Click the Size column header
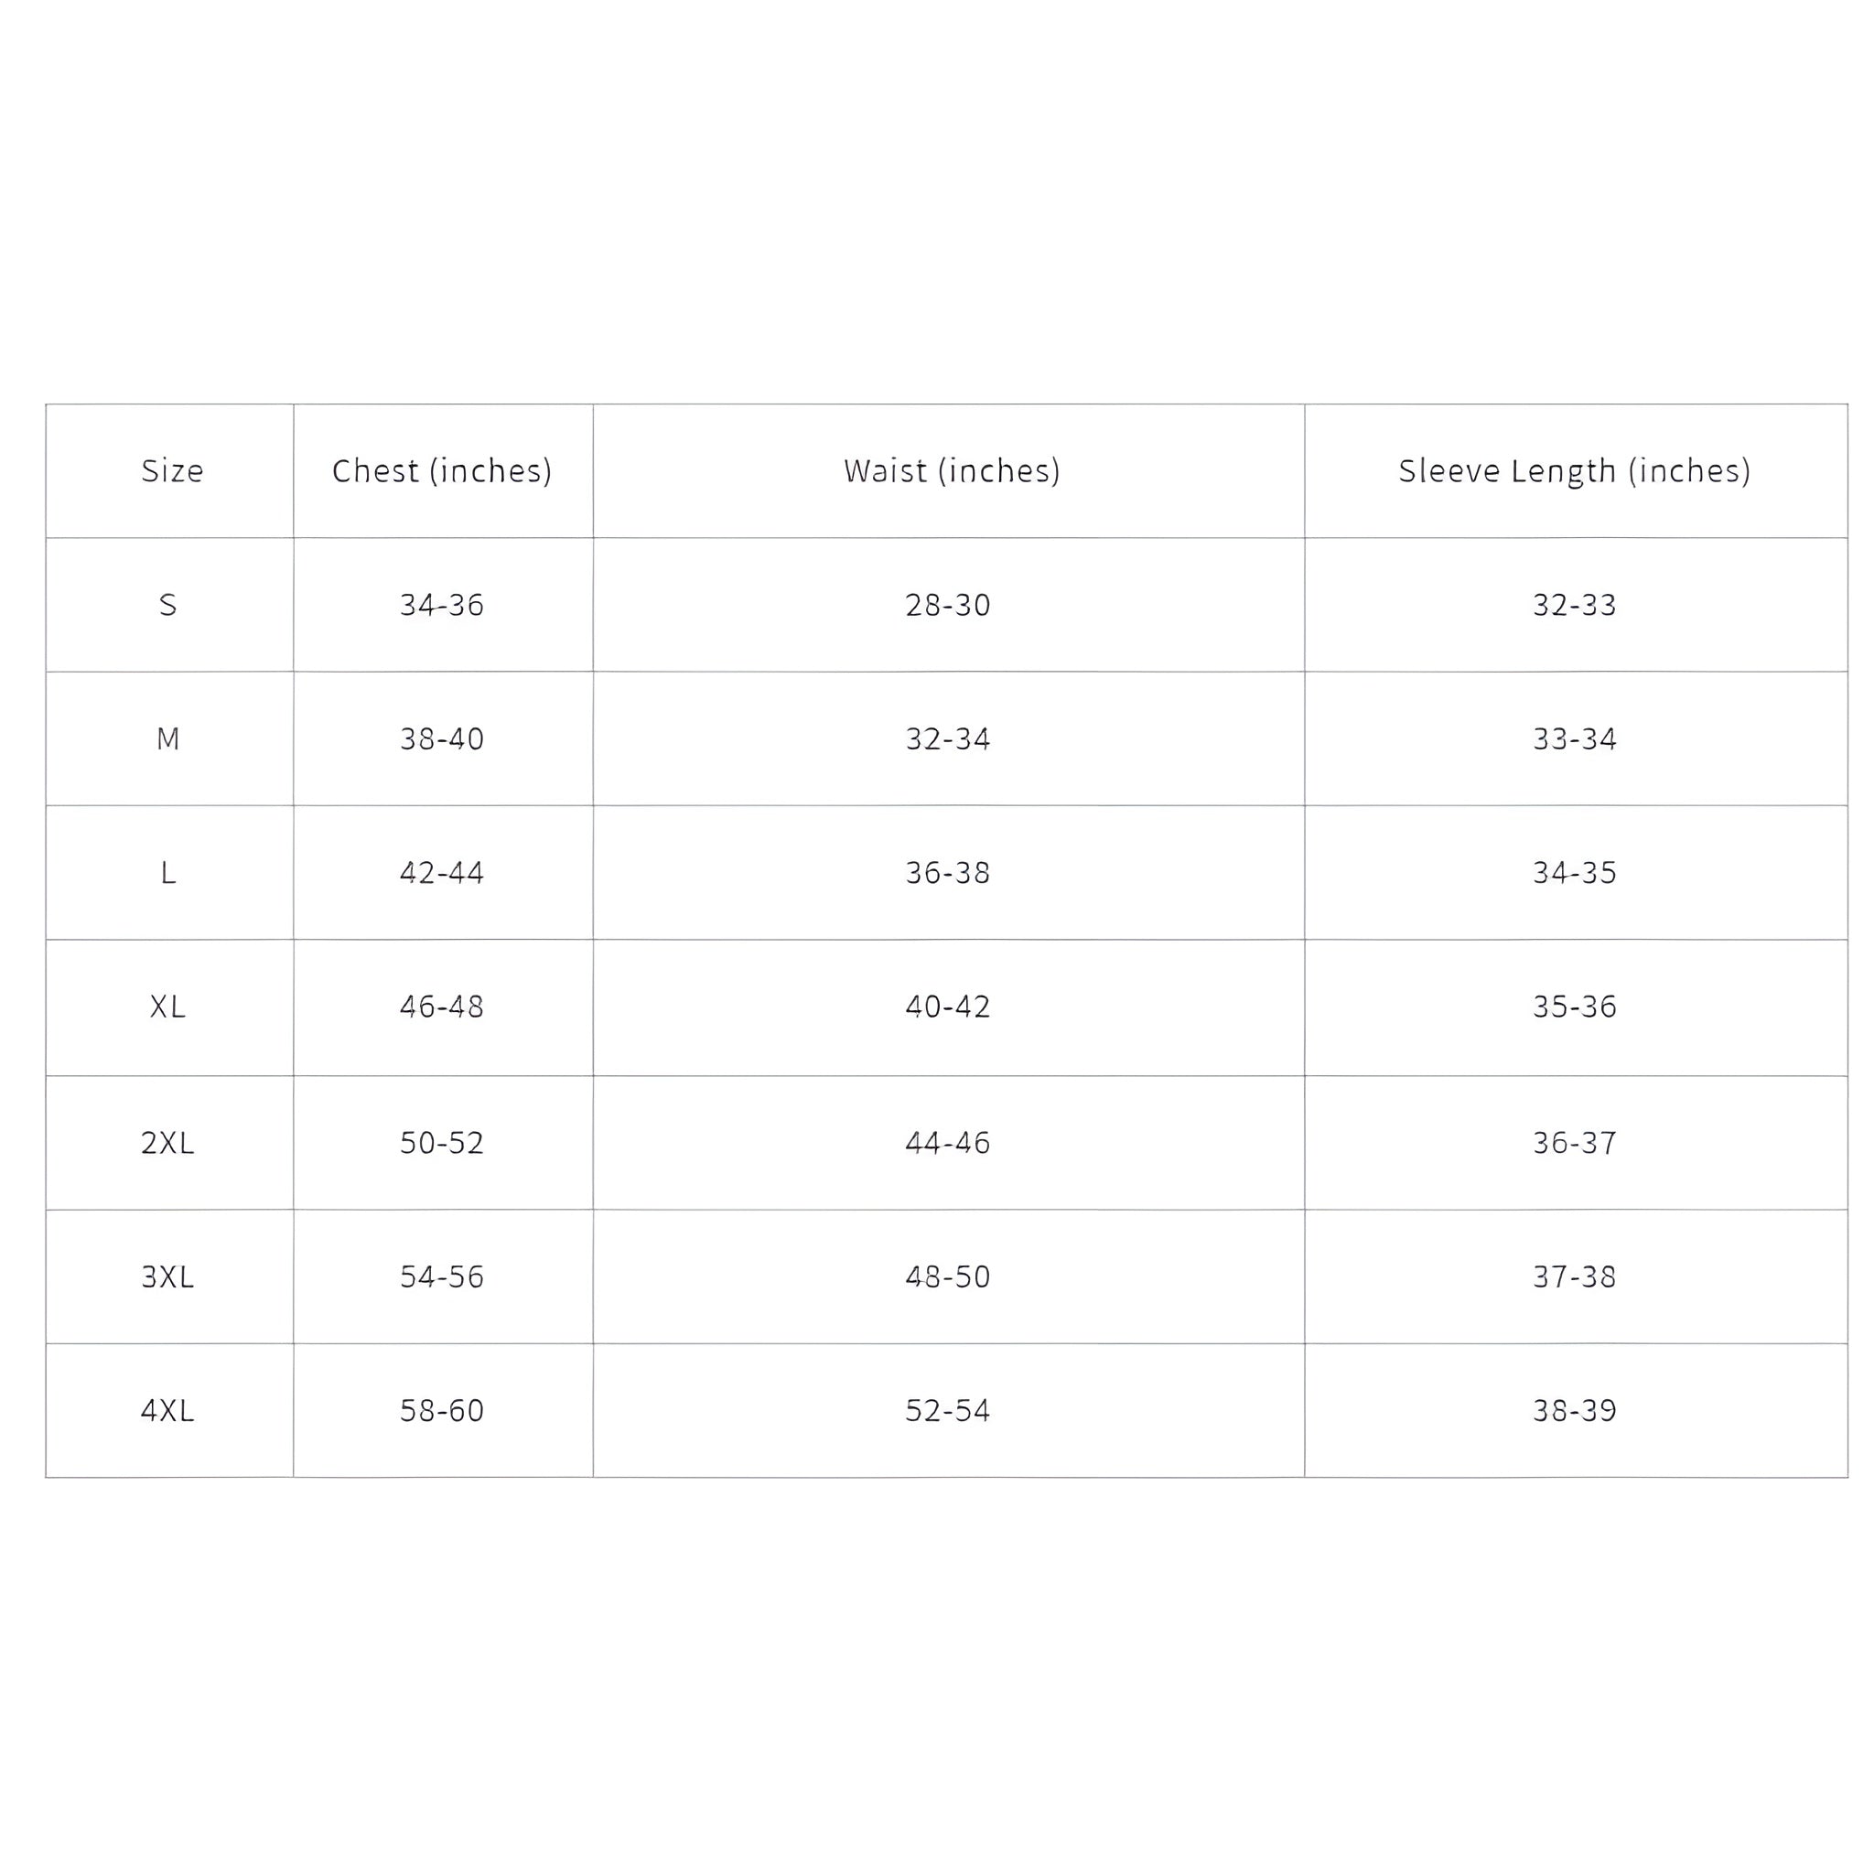Viewport: 1874px width, 1874px height. pyautogui.click(x=172, y=471)
